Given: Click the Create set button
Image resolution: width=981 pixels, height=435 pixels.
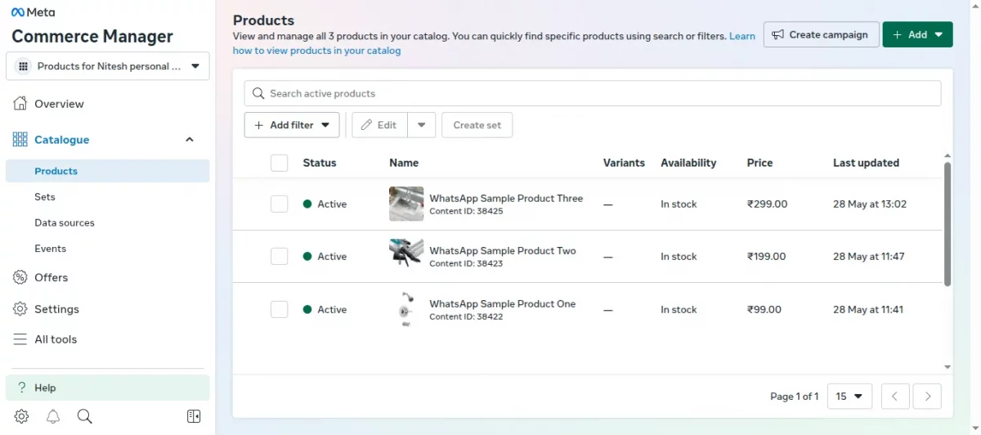Looking at the screenshot, I should click(477, 125).
